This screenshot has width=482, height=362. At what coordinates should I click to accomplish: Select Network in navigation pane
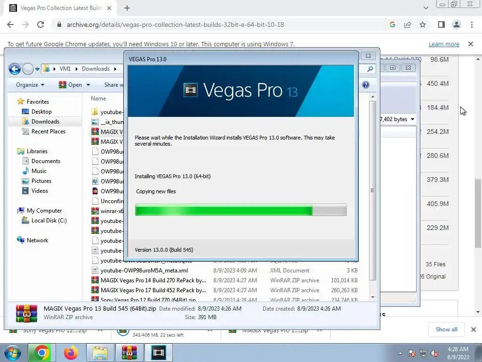pyautogui.click(x=37, y=240)
